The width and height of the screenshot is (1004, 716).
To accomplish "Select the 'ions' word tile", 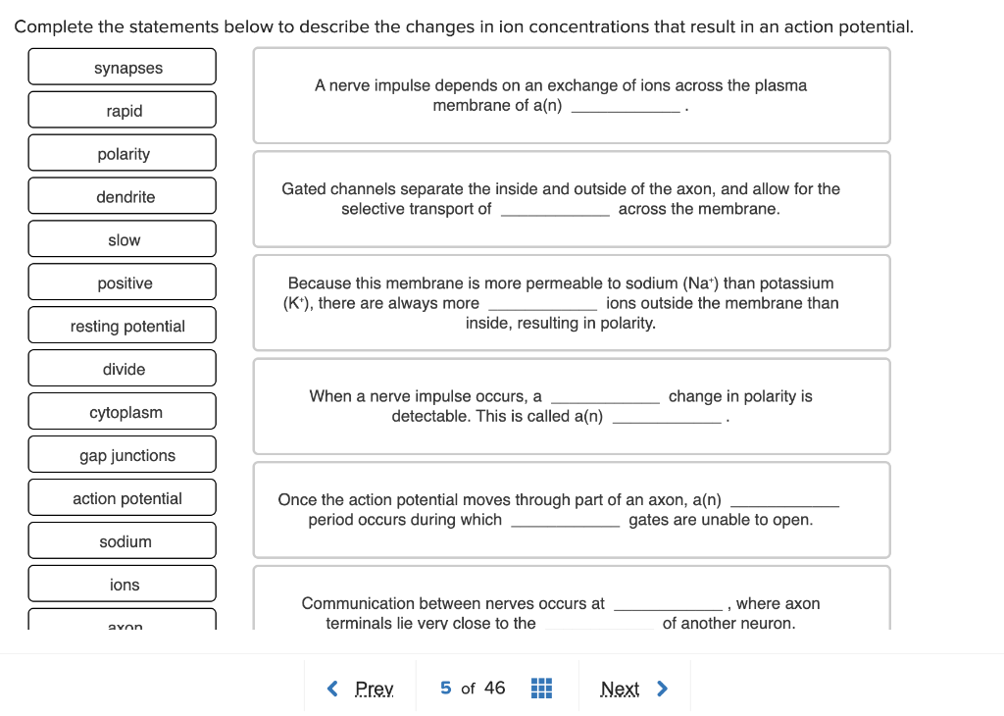I will click(x=122, y=583).
